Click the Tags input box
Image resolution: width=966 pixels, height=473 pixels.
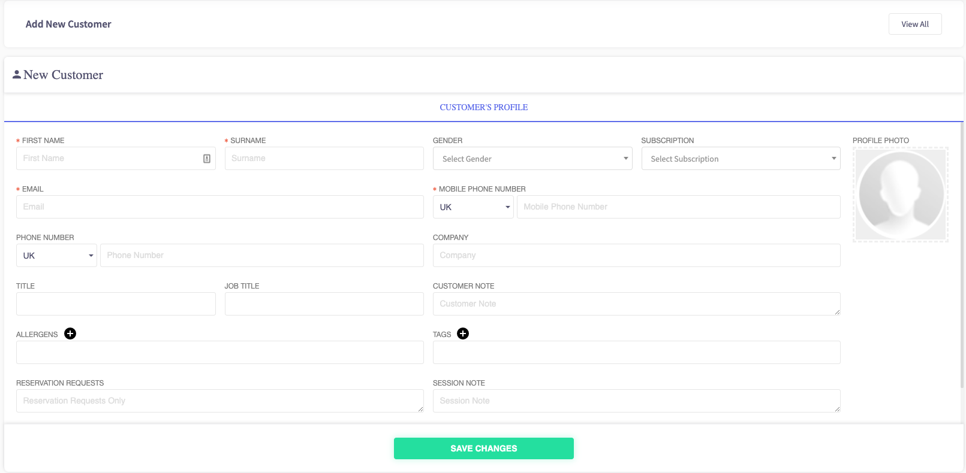(637, 353)
